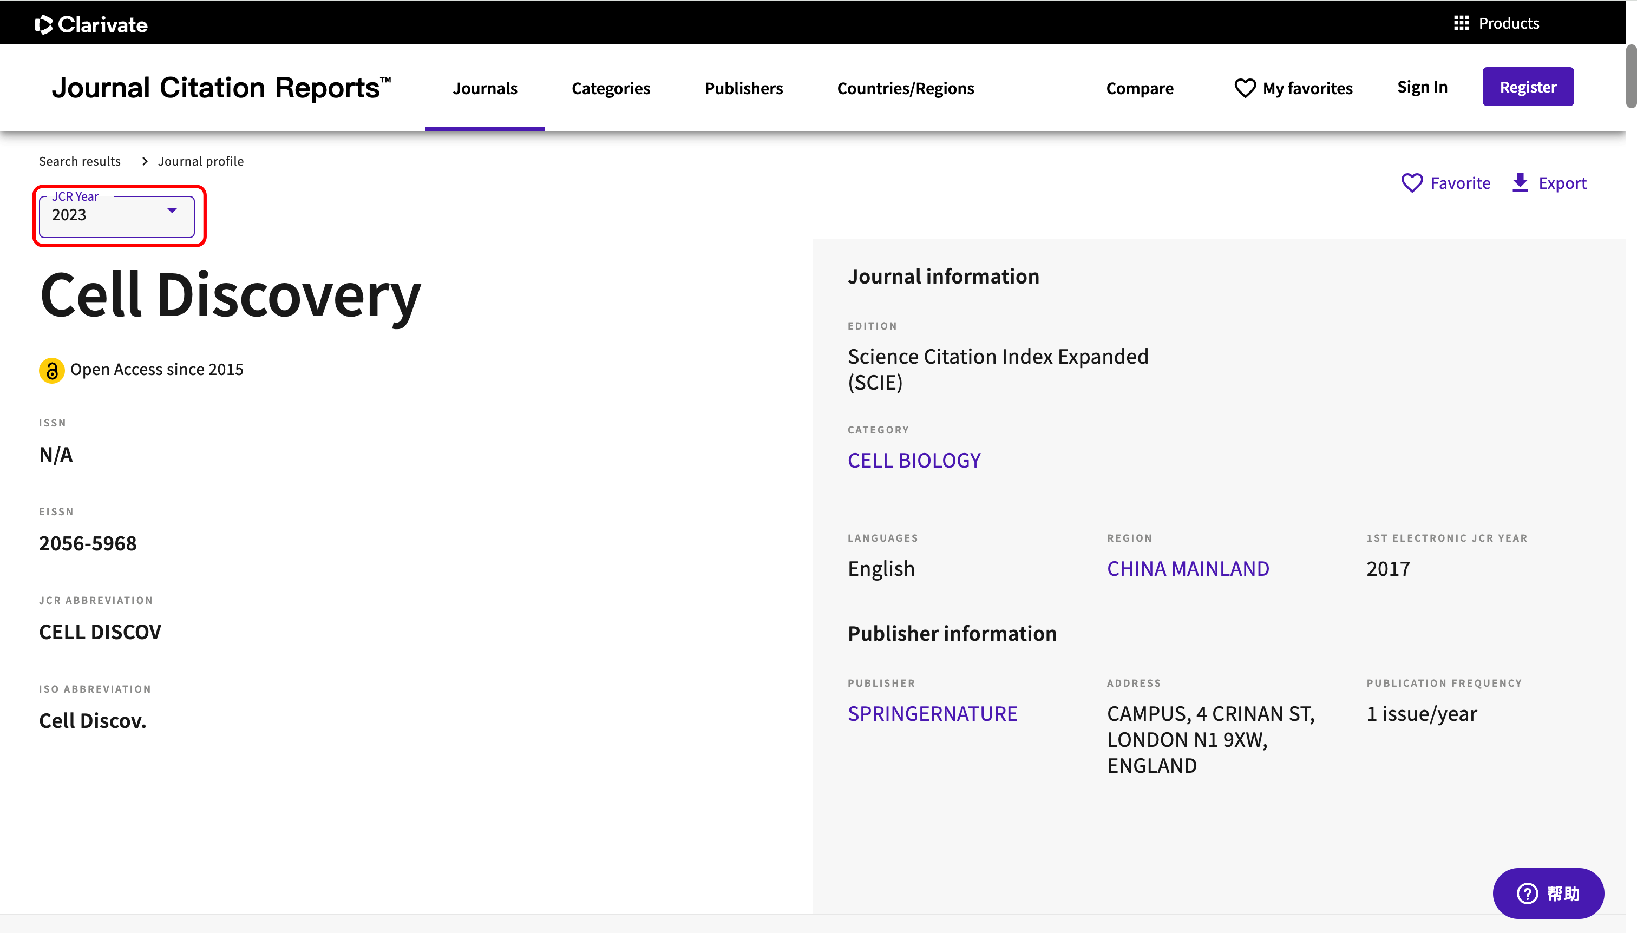Click the help question mark icon
Image resolution: width=1637 pixels, height=933 pixels.
1528,893
